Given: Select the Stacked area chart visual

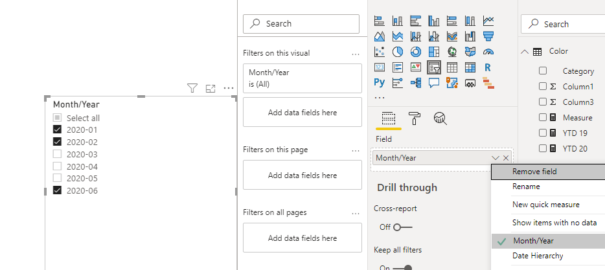Looking at the screenshot, I should [398, 36].
